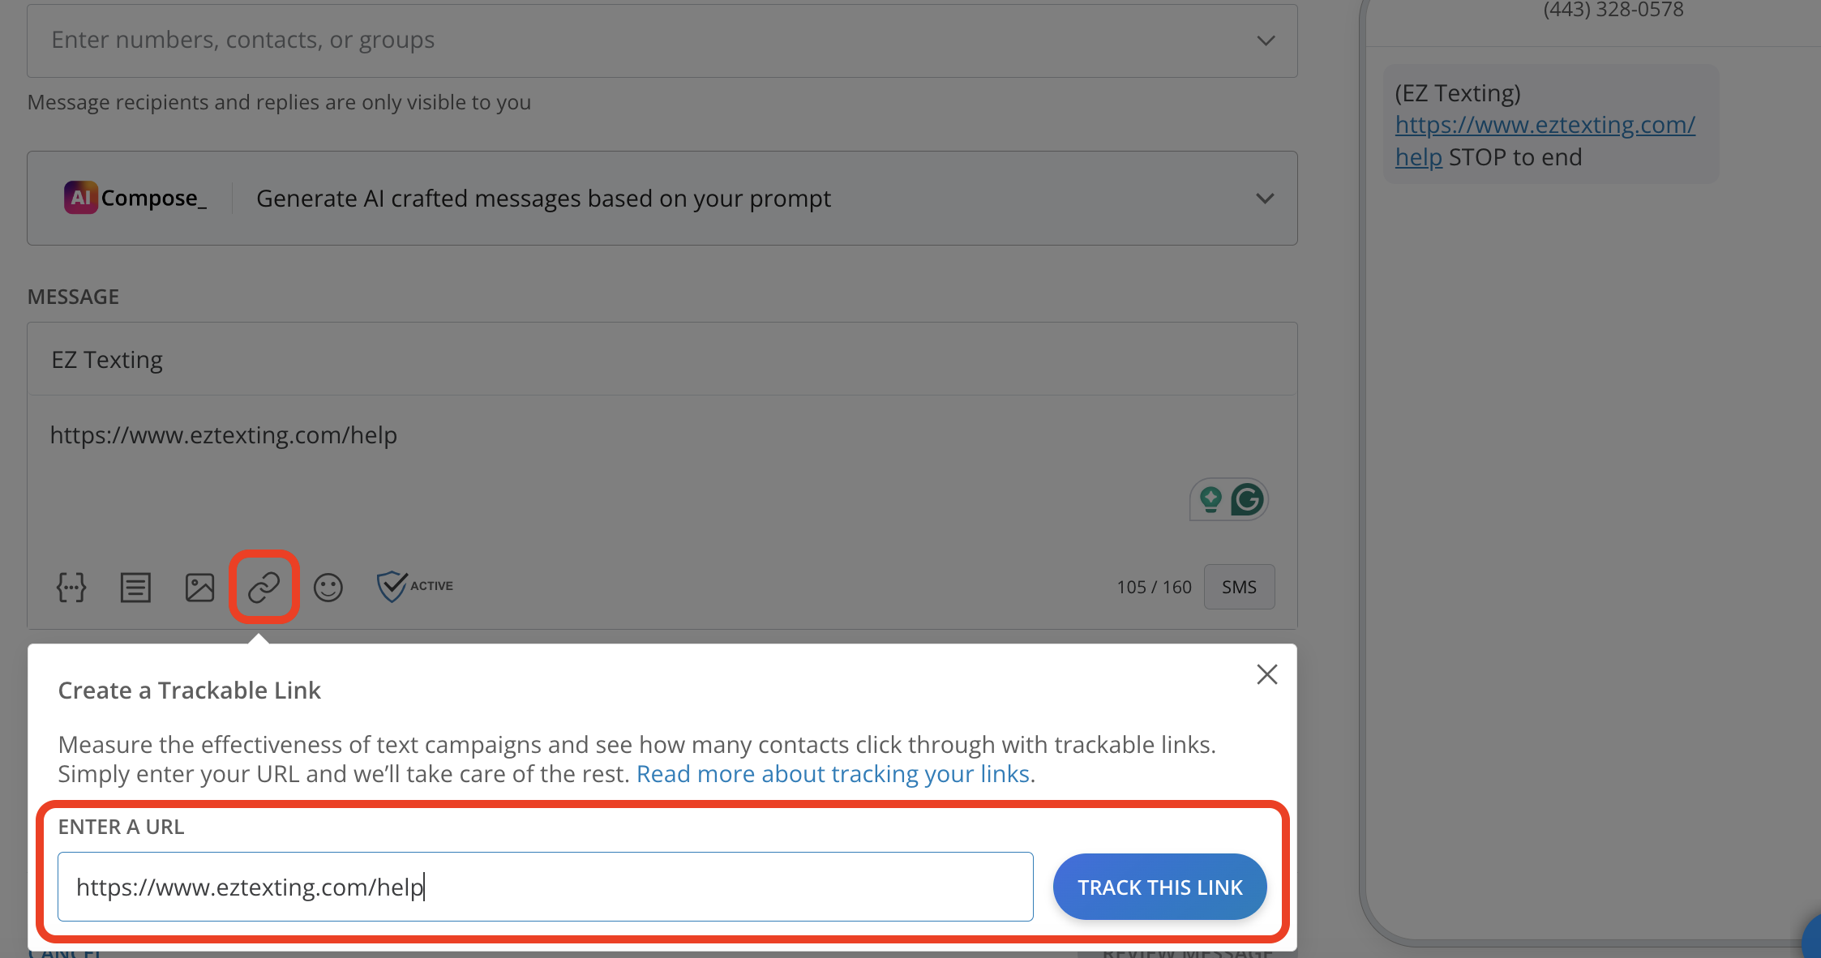Click the TRACK THIS LINK button

[1159, 887]
